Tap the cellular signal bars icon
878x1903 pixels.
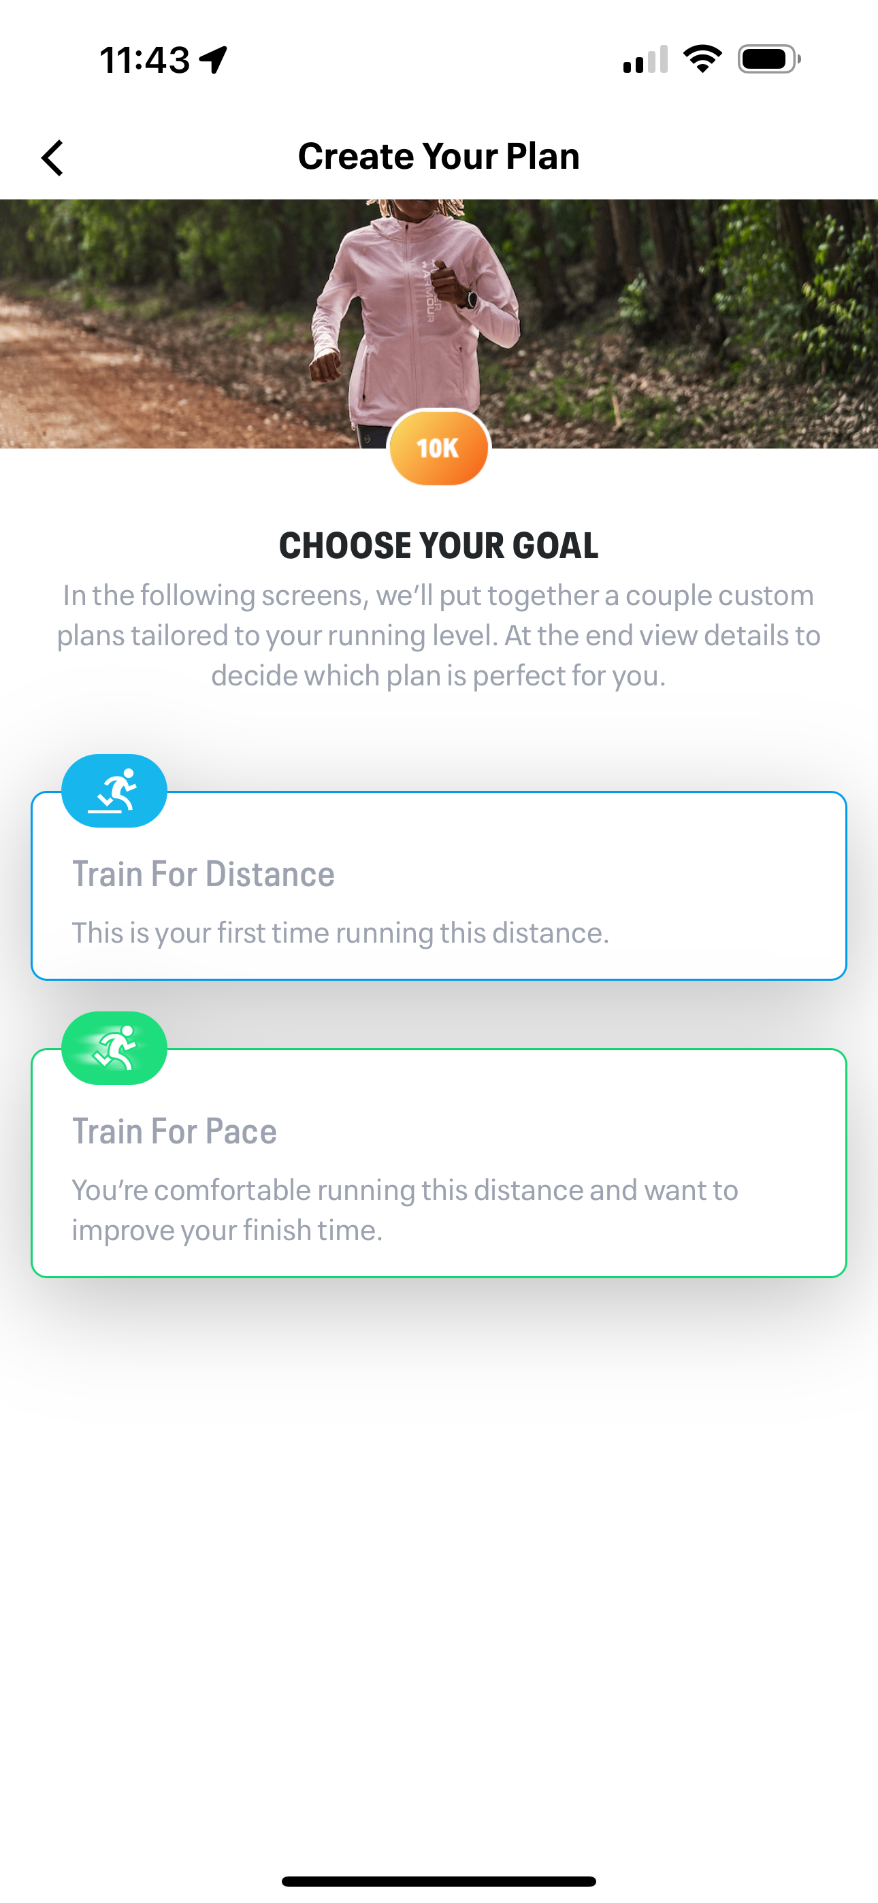(x=645, y=59)
